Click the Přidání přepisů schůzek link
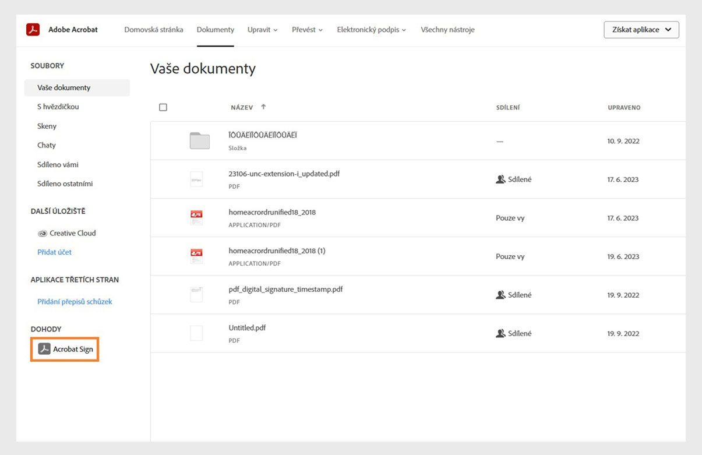The width and height of the screenshot is (702, 455). pyautogui.click(x=75, y=302)
